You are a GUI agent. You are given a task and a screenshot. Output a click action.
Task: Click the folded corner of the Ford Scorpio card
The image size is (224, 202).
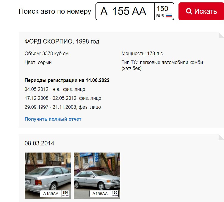pyautogui.click(x=221, y=35)
